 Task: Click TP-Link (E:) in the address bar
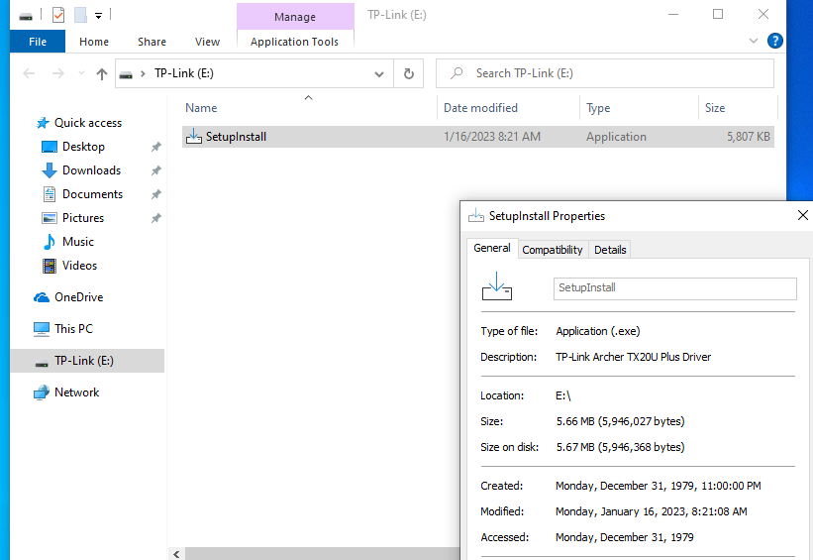coord(184,73)
